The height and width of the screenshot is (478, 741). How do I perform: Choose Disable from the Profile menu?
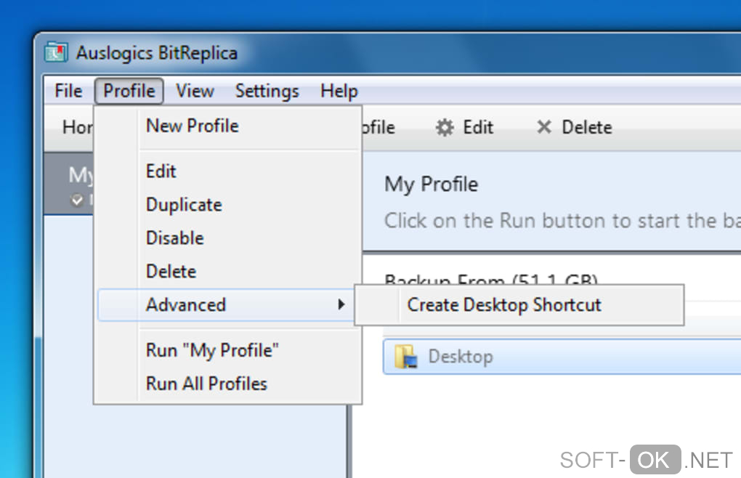[x=174, y=238]
